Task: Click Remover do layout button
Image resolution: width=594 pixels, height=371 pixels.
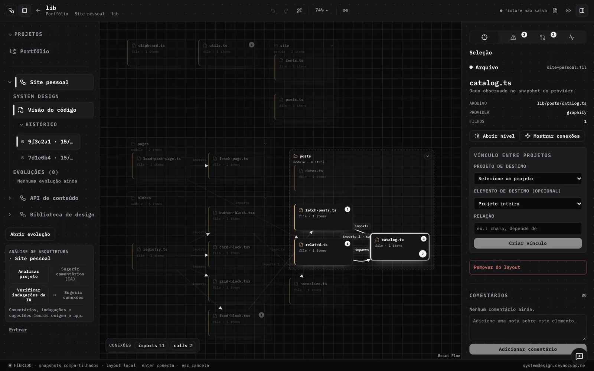Action: coord(528,267)
